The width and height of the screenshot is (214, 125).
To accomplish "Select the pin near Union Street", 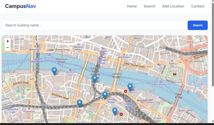I will point(79,104).
